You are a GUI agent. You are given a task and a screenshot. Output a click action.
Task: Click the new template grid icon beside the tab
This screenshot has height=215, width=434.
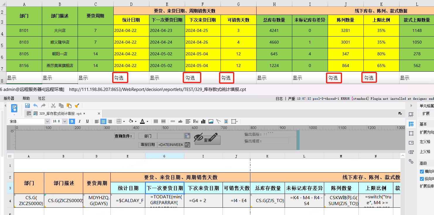pos(29,113)
